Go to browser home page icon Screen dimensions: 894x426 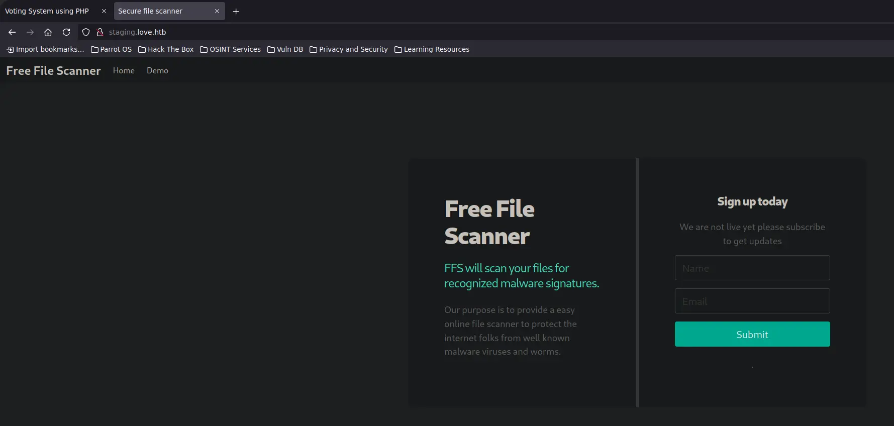pyautogui.click(x=48, y=32)
